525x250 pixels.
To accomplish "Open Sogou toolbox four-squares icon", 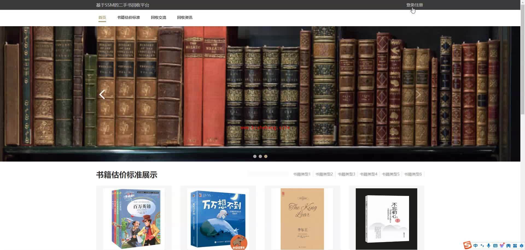I will (x=515, y=246).
